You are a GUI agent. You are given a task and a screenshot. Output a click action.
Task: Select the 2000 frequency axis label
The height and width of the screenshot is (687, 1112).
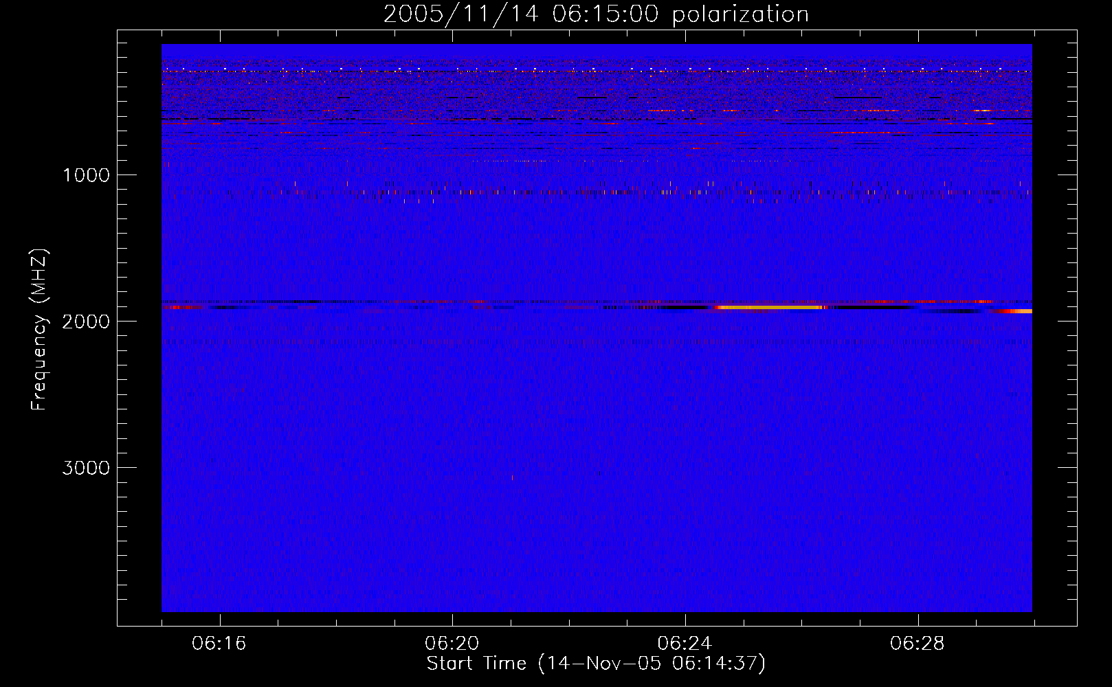(86, 322)
